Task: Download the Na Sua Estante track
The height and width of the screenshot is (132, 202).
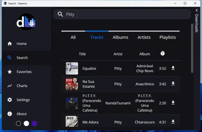Action: click(x=173, y=84)
